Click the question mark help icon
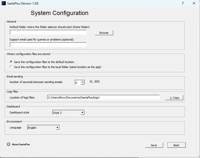 tap(183, 3)
